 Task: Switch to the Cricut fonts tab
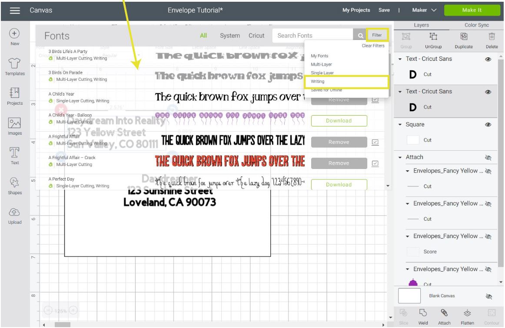pyautogui.click(x=256, y=36)
